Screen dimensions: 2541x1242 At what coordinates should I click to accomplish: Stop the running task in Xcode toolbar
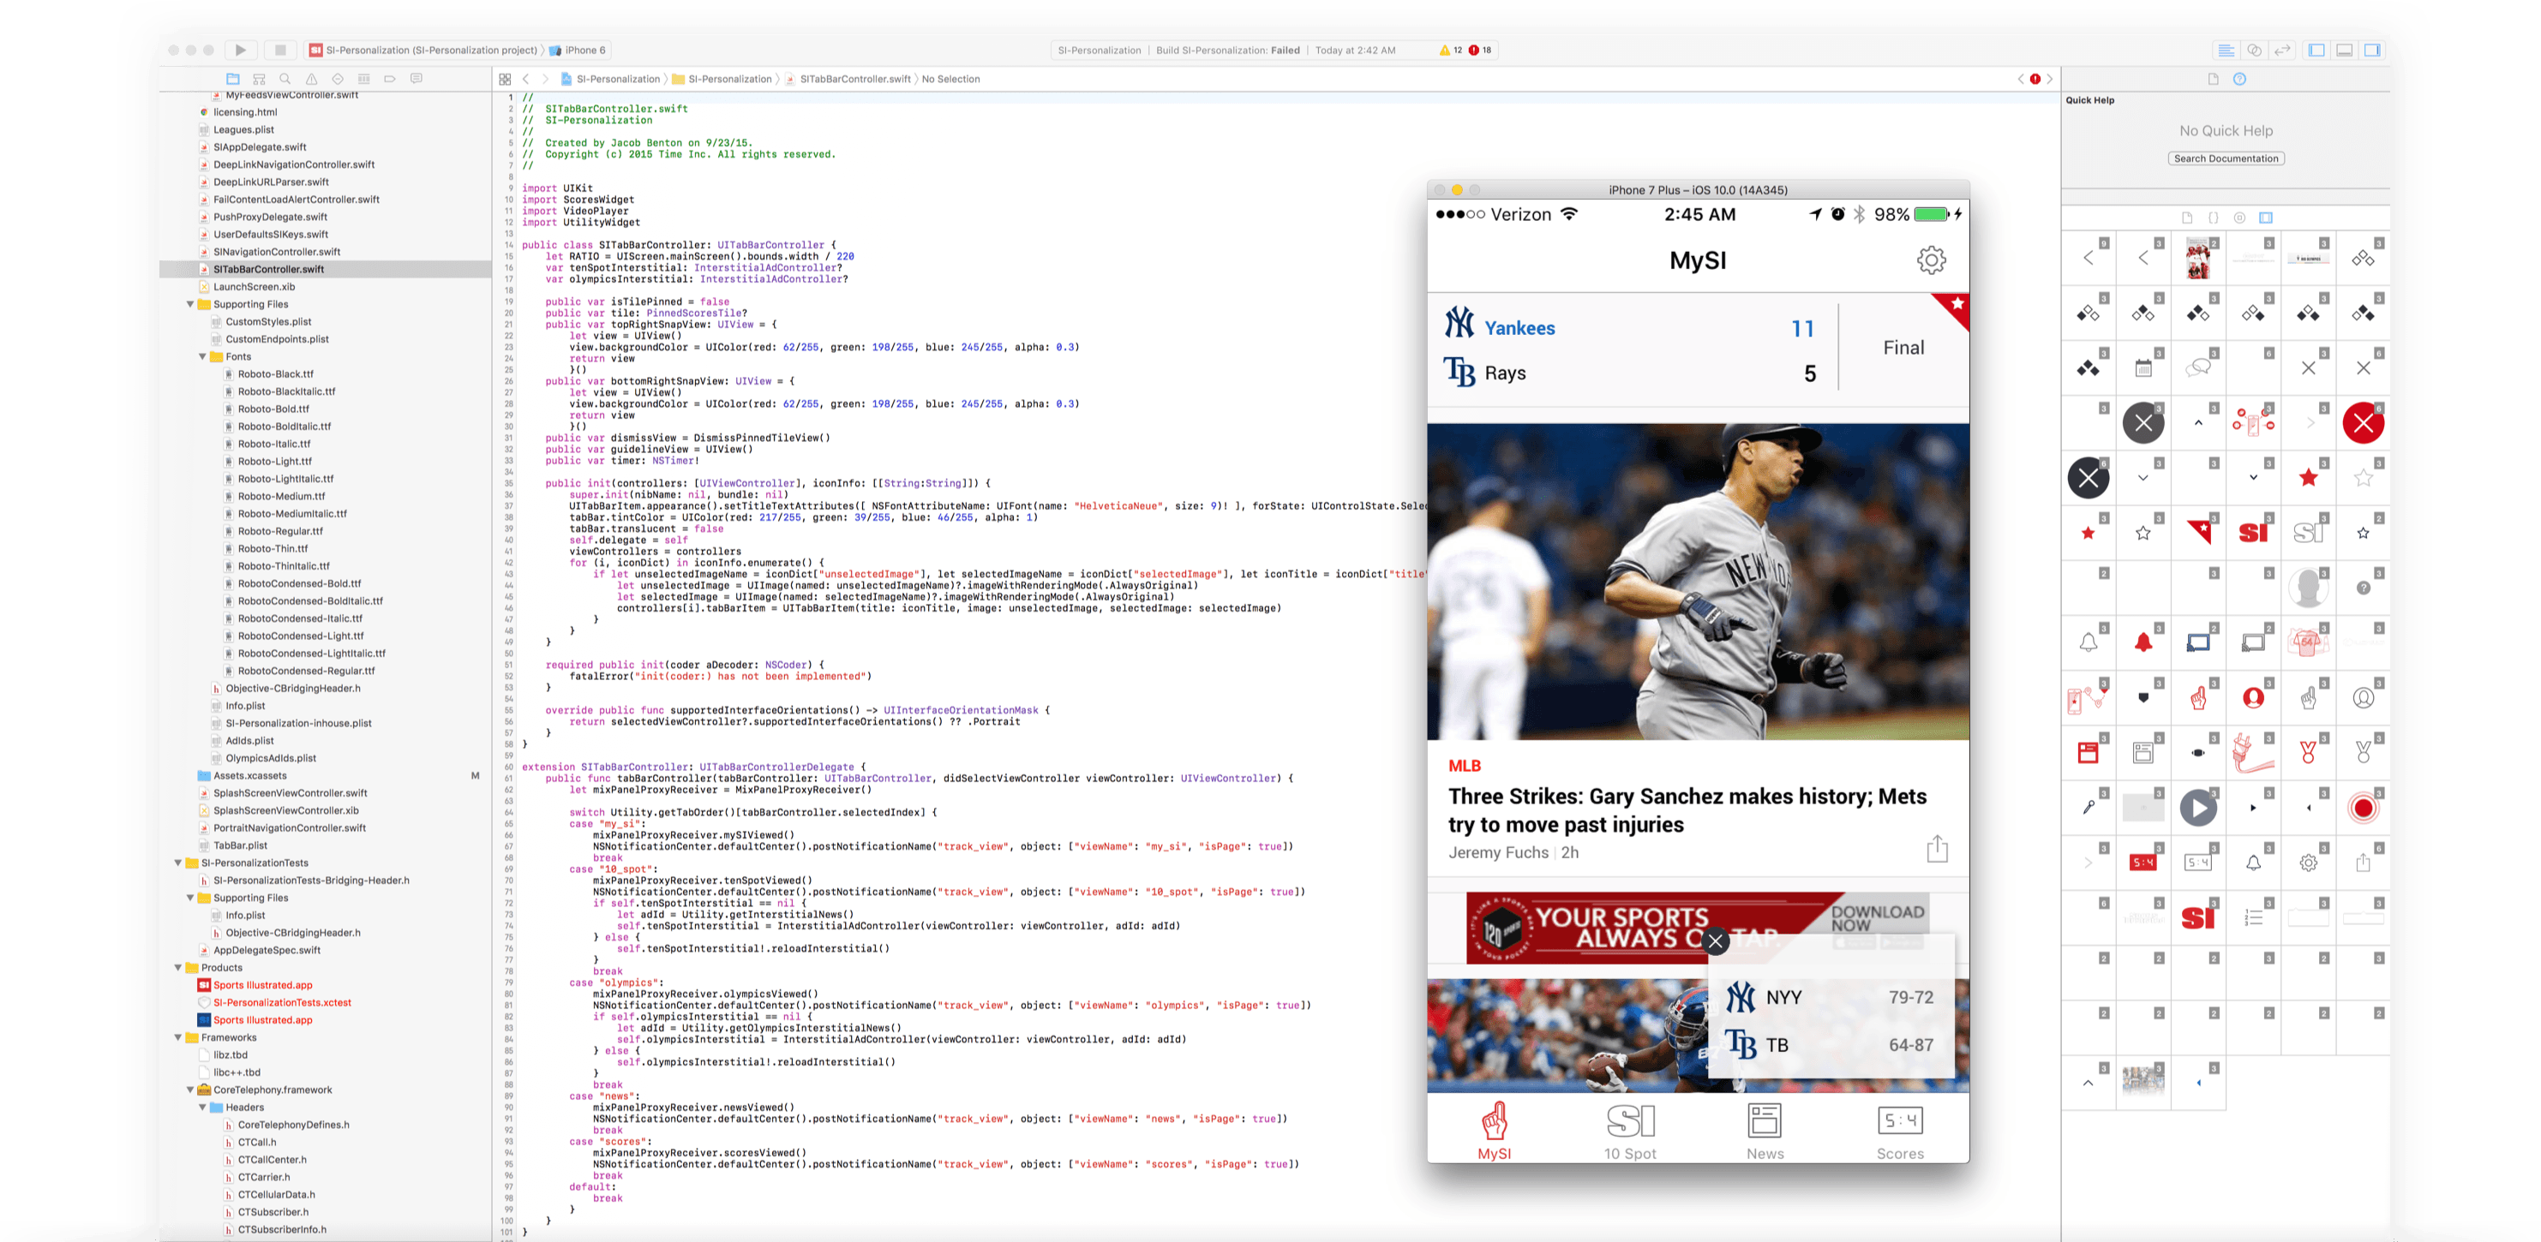click(280, 51)
